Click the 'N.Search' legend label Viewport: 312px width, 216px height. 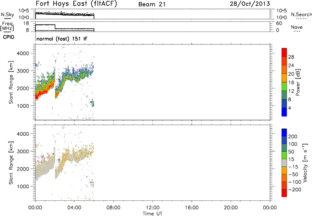point(301,14)
